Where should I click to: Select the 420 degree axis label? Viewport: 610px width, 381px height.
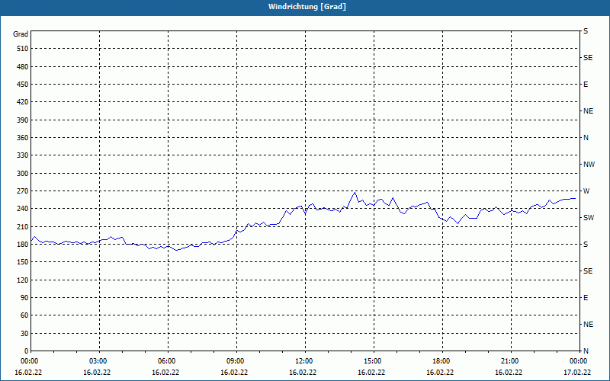tap(23, 102)
